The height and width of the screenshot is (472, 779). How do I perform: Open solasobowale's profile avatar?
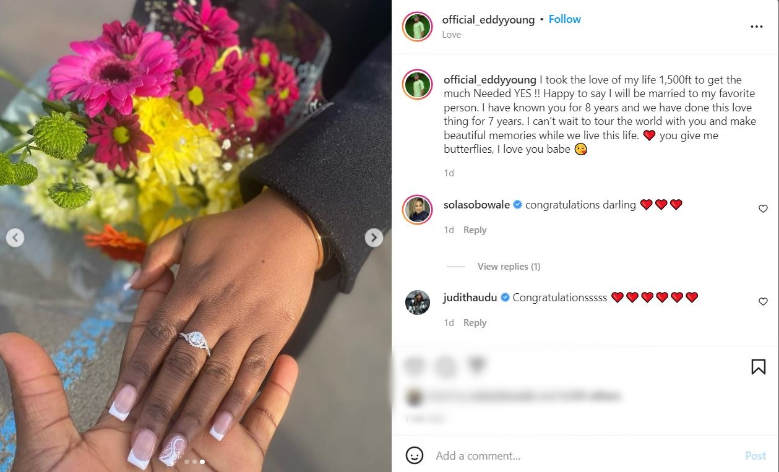click(418, 210)
